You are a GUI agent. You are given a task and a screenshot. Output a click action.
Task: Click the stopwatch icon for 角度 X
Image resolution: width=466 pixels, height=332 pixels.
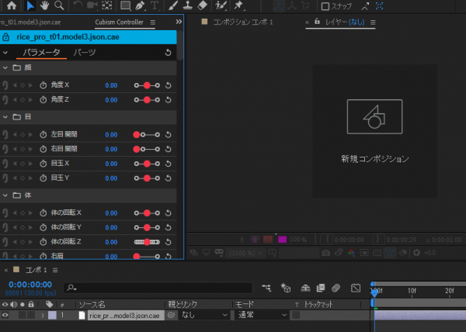click(x=43, y=84)
